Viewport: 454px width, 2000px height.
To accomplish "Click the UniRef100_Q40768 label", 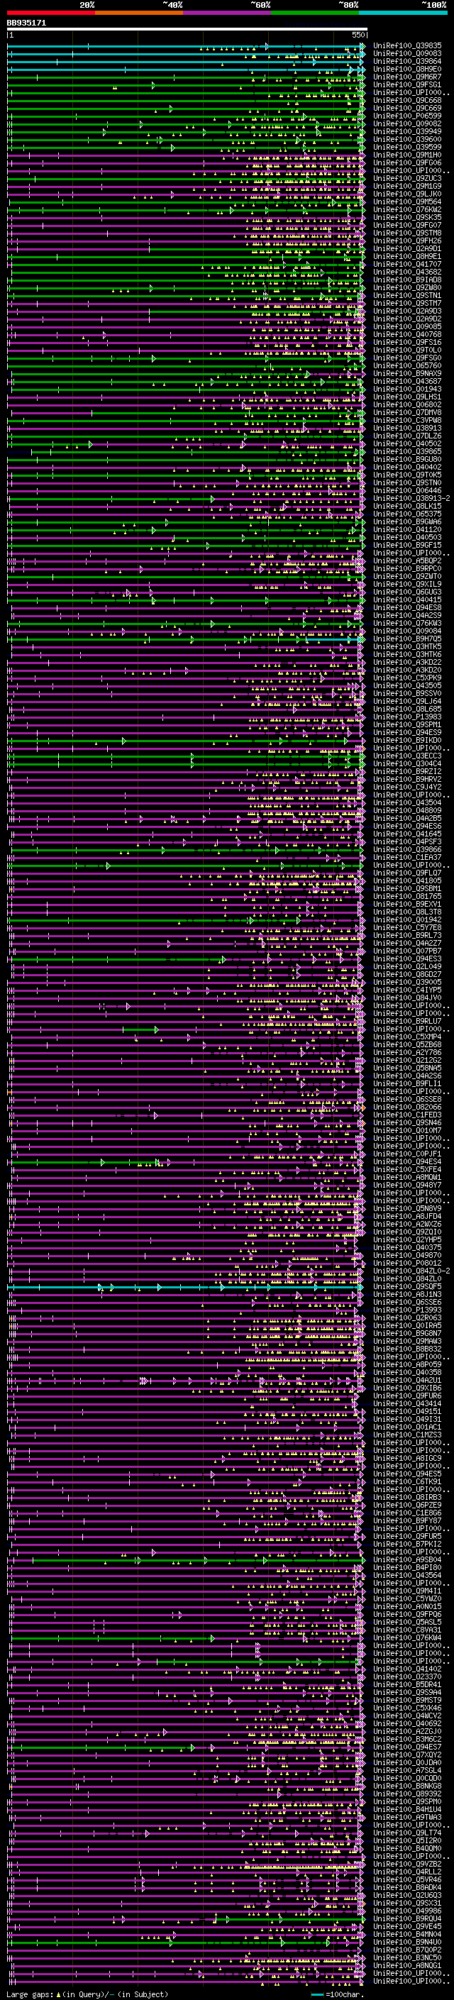I will point(407,335).
